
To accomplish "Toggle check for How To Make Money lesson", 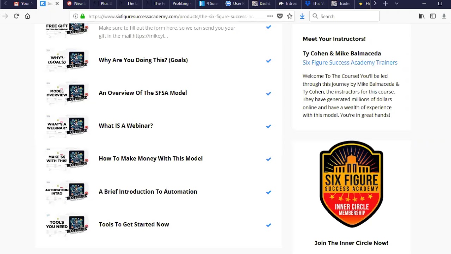I will point(268,159).
